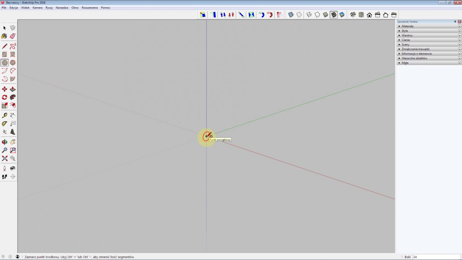Image resolution: width=462 pixels, height=260 pixels.
Task: Pick the Line drawing tool
Action: [x=4, y=46]
